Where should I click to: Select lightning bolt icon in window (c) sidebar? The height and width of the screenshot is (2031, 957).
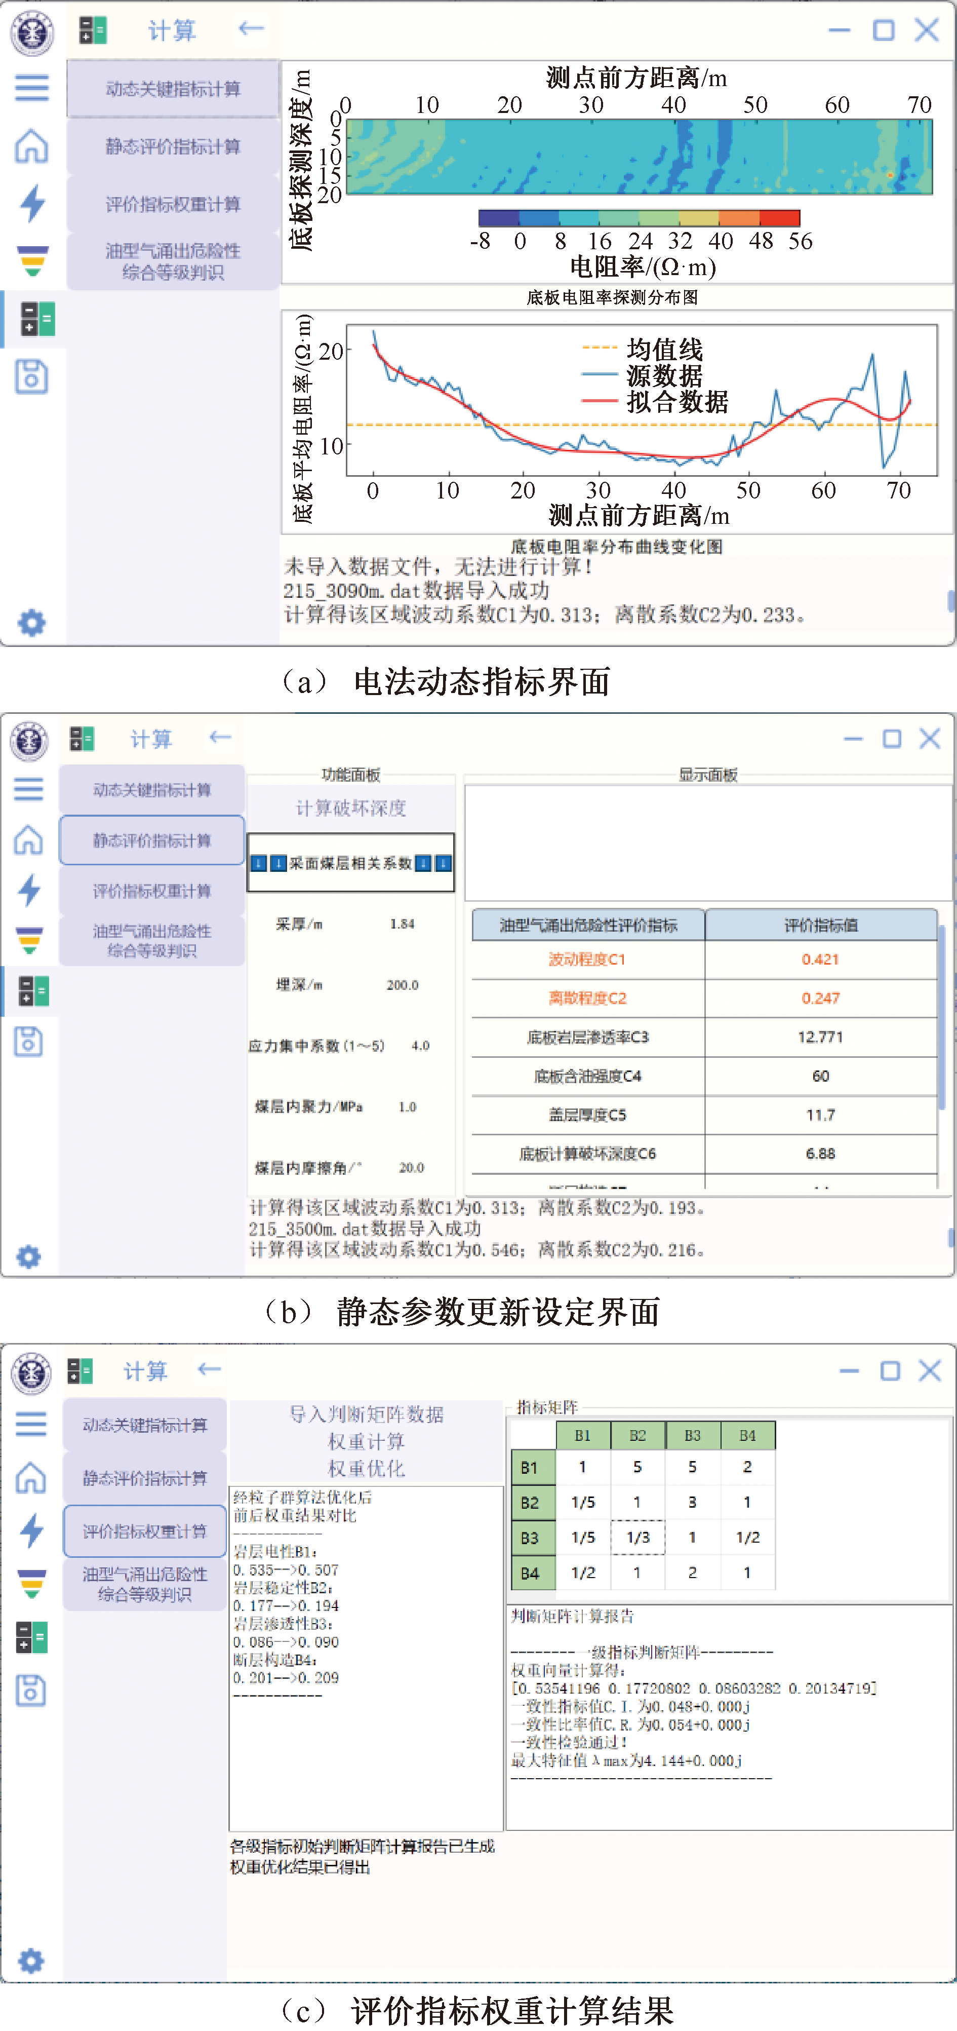point(31,1530)
